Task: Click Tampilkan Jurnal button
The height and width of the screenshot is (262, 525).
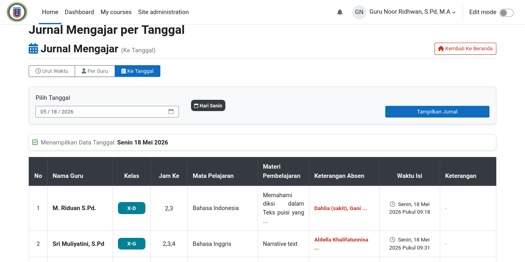Action: (437, 111)
